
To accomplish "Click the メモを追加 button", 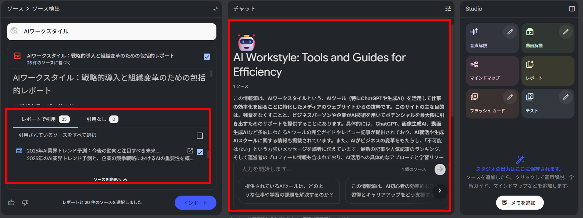I will click(x=520, y=203).
